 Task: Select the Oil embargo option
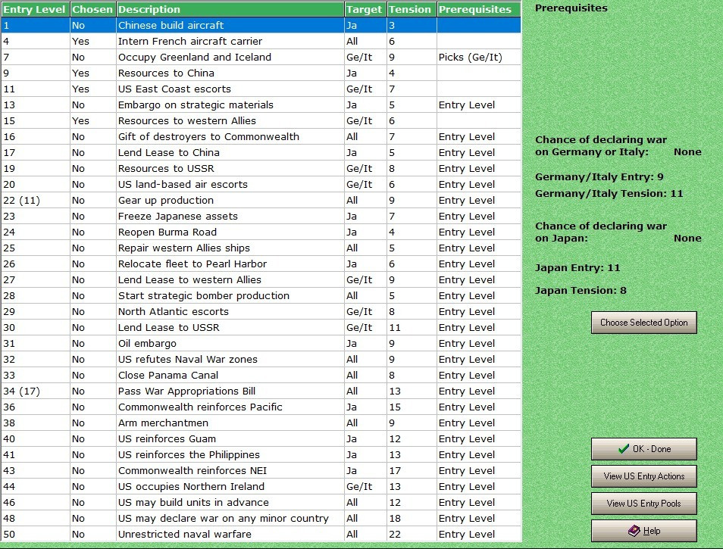click(261, 343)
